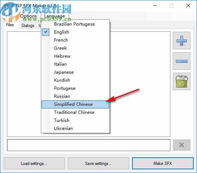Select Russian language option
The height and width of the screenshot is (173, 197).
(75, 96)
